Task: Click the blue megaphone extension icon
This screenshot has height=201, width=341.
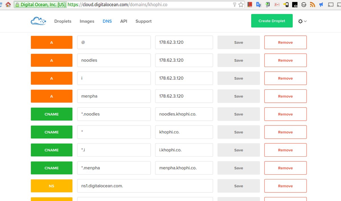Action: [x=321, y=5]
